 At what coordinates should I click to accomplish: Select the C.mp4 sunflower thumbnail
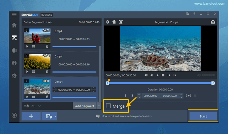[x=37, y=61]
